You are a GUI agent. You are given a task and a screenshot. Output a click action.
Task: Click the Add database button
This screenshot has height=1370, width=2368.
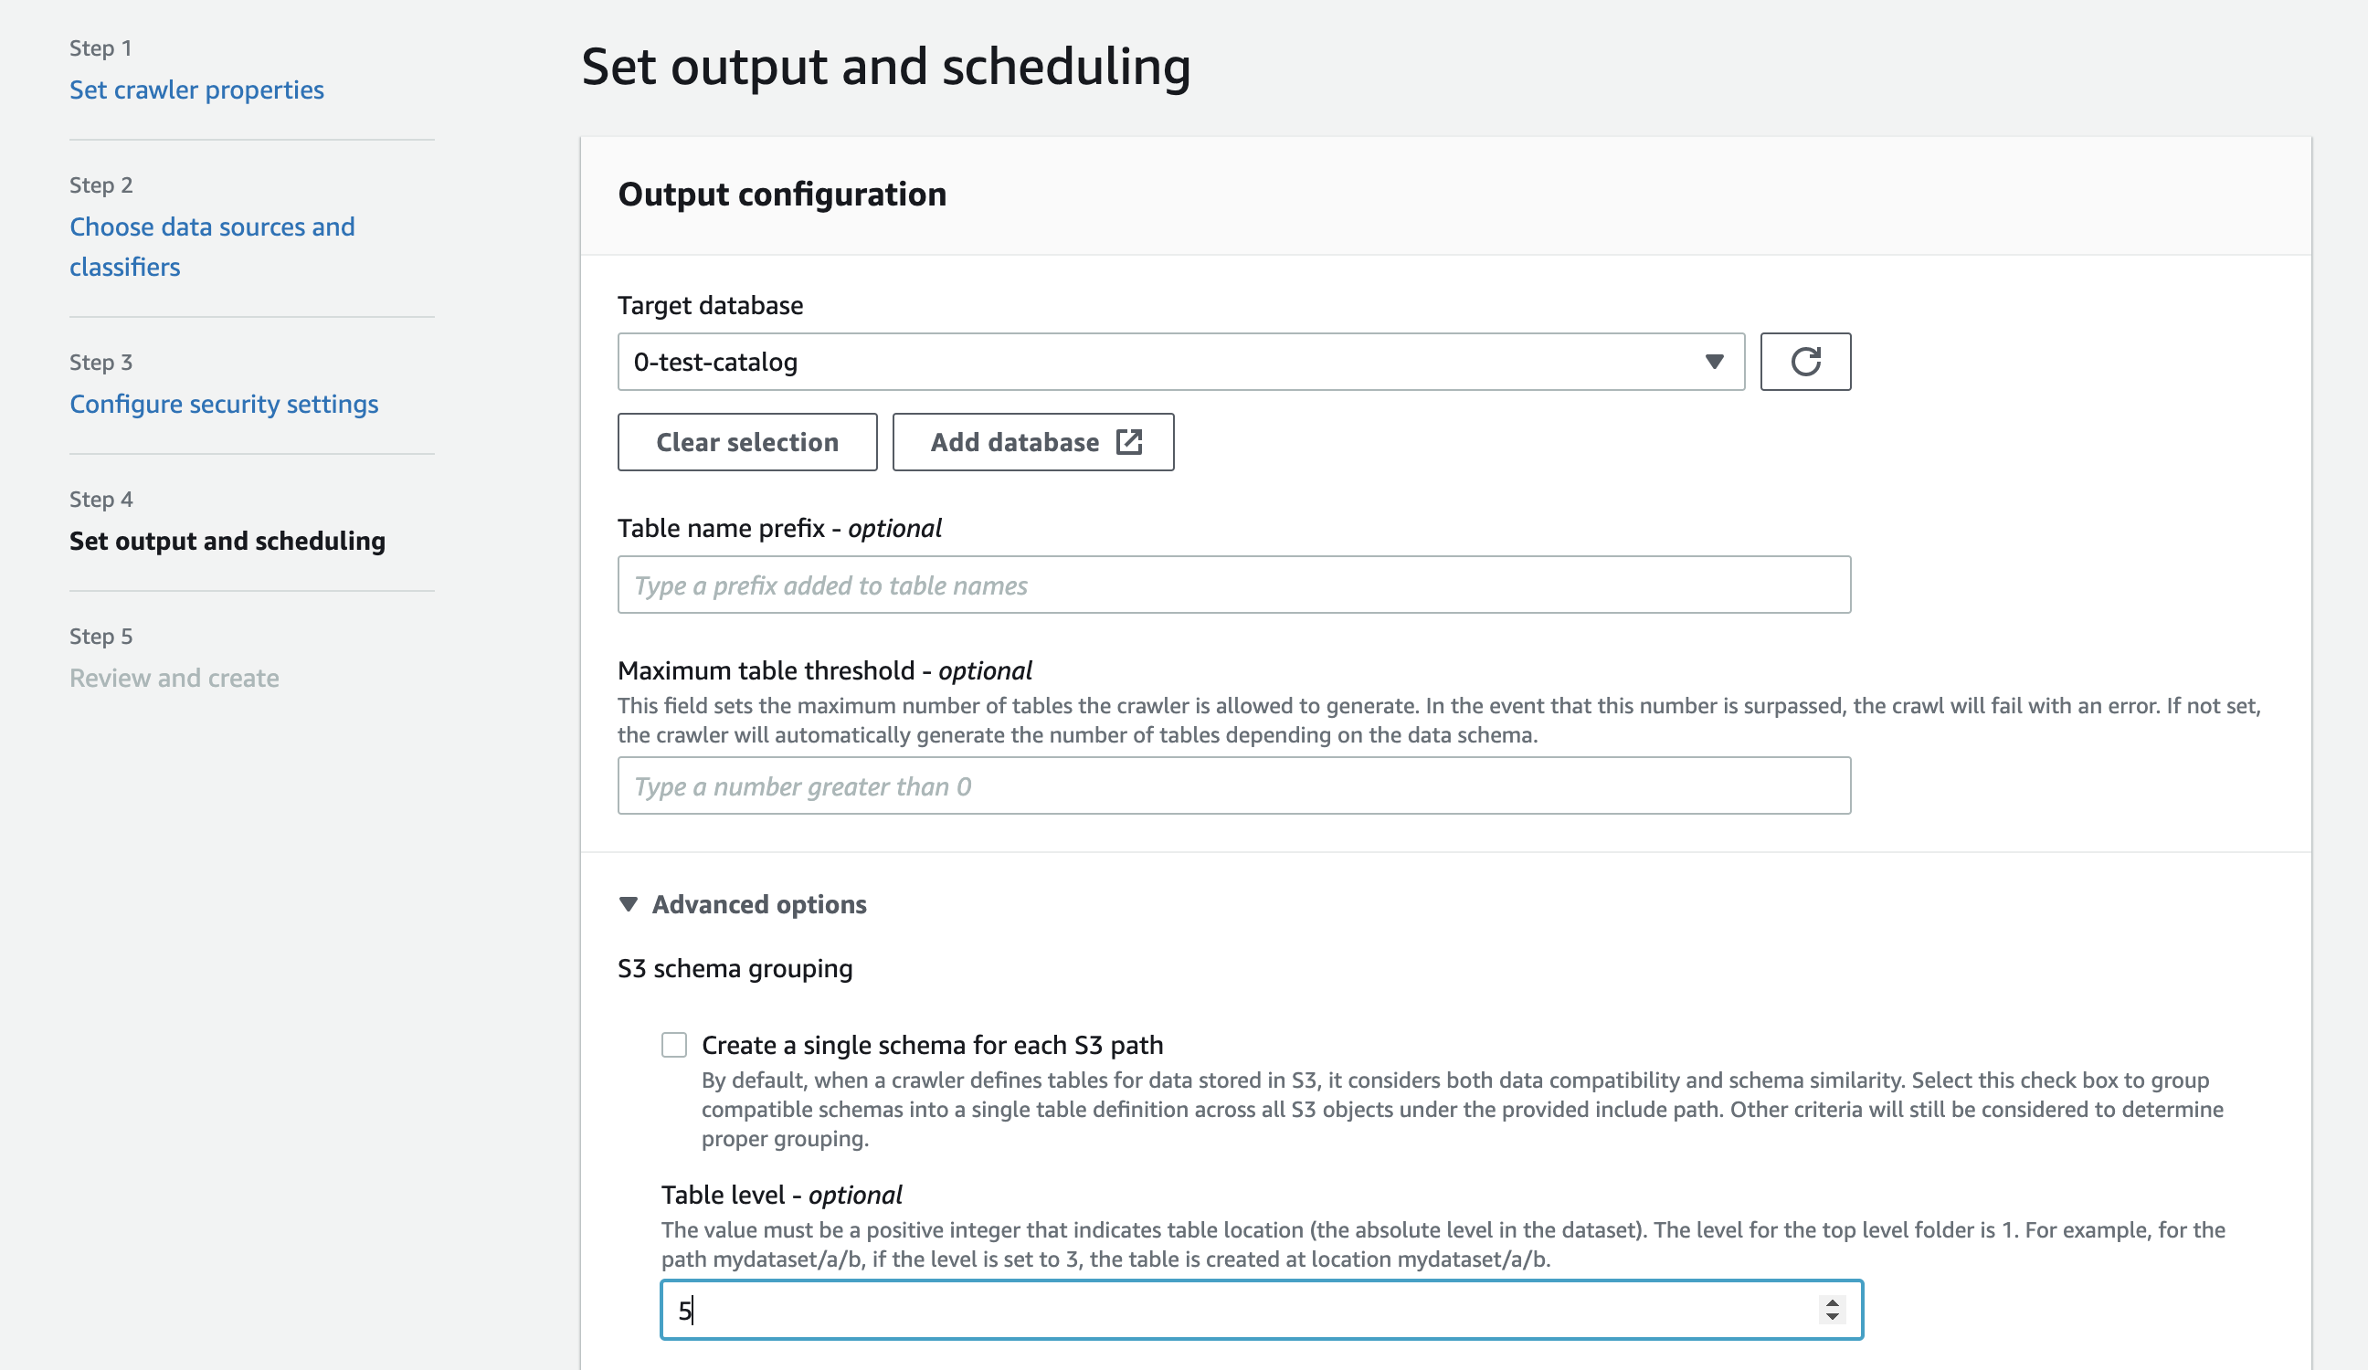click(x=1034, y=442)
